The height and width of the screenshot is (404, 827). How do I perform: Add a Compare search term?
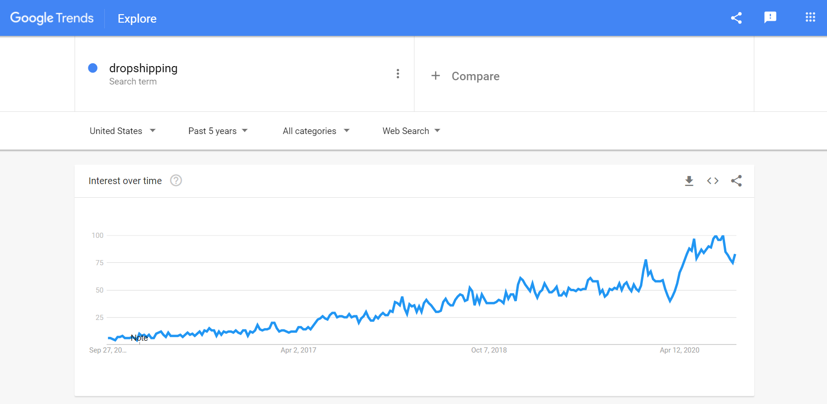pyautogui.click(x=475, y=76)
